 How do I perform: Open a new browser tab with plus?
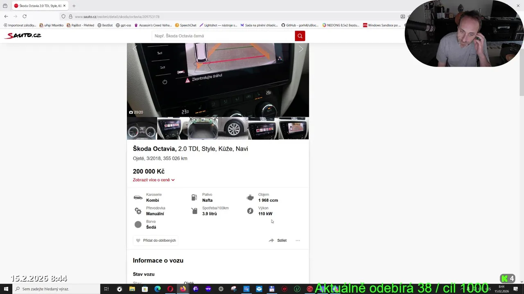pyautogui.click(x=74, y=6)
